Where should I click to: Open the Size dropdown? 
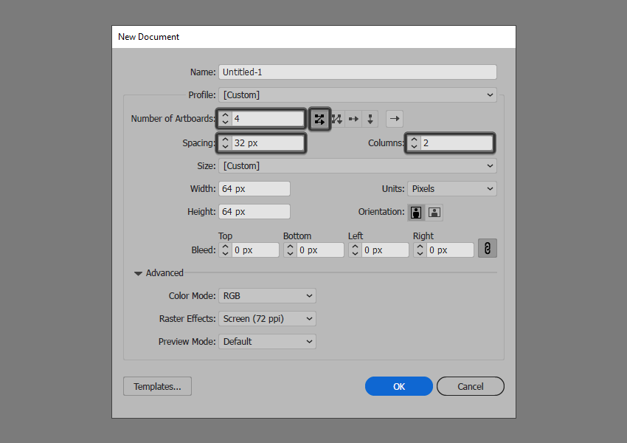coord(358,165)
